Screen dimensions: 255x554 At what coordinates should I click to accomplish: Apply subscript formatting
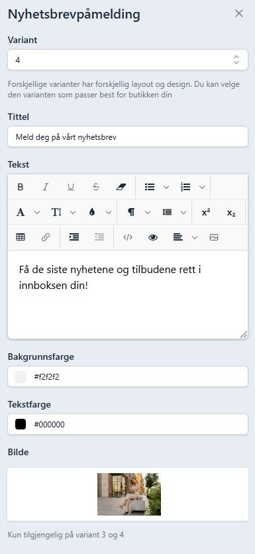(x=231, y=212)
